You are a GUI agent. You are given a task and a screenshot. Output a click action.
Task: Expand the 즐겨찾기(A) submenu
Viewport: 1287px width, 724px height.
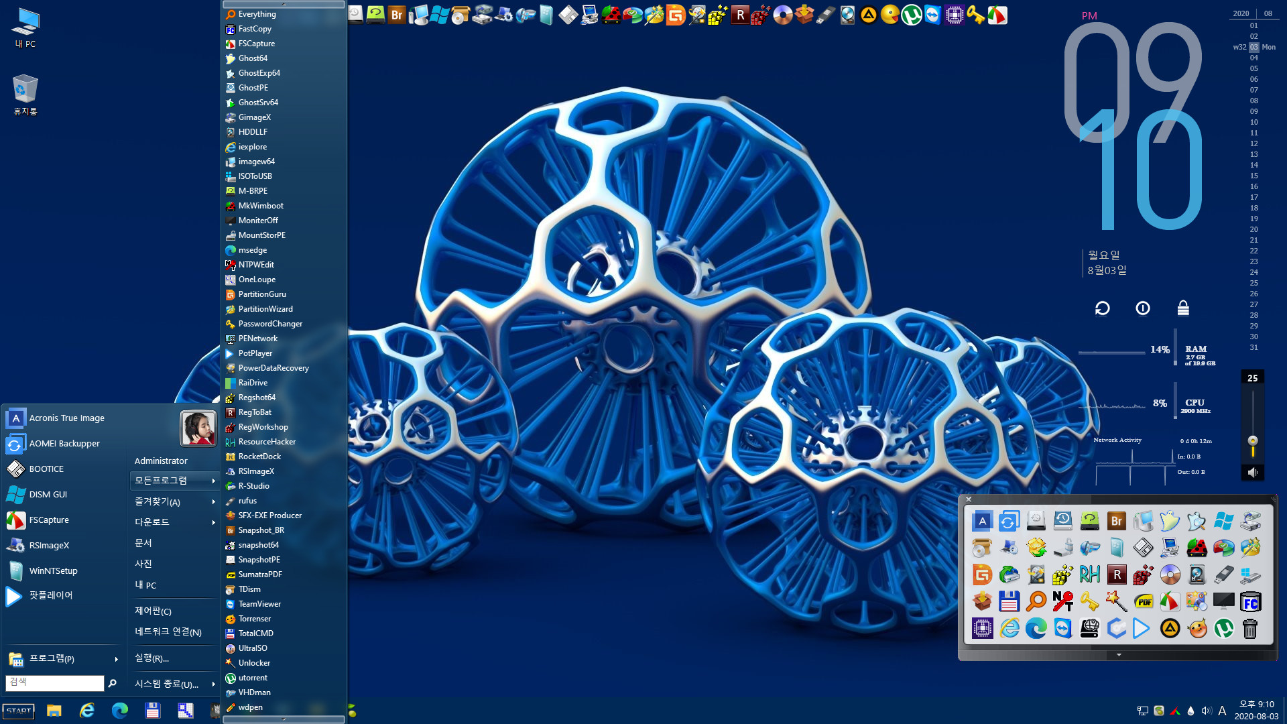click(x=176, y=501)
